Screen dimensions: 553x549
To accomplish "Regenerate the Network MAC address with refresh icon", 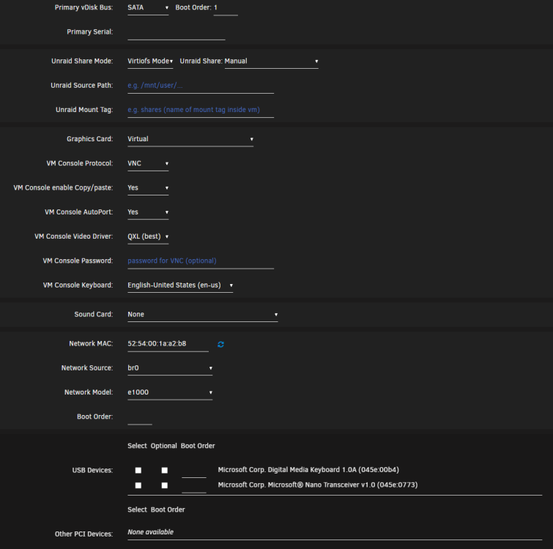I will tap(220, 344).
